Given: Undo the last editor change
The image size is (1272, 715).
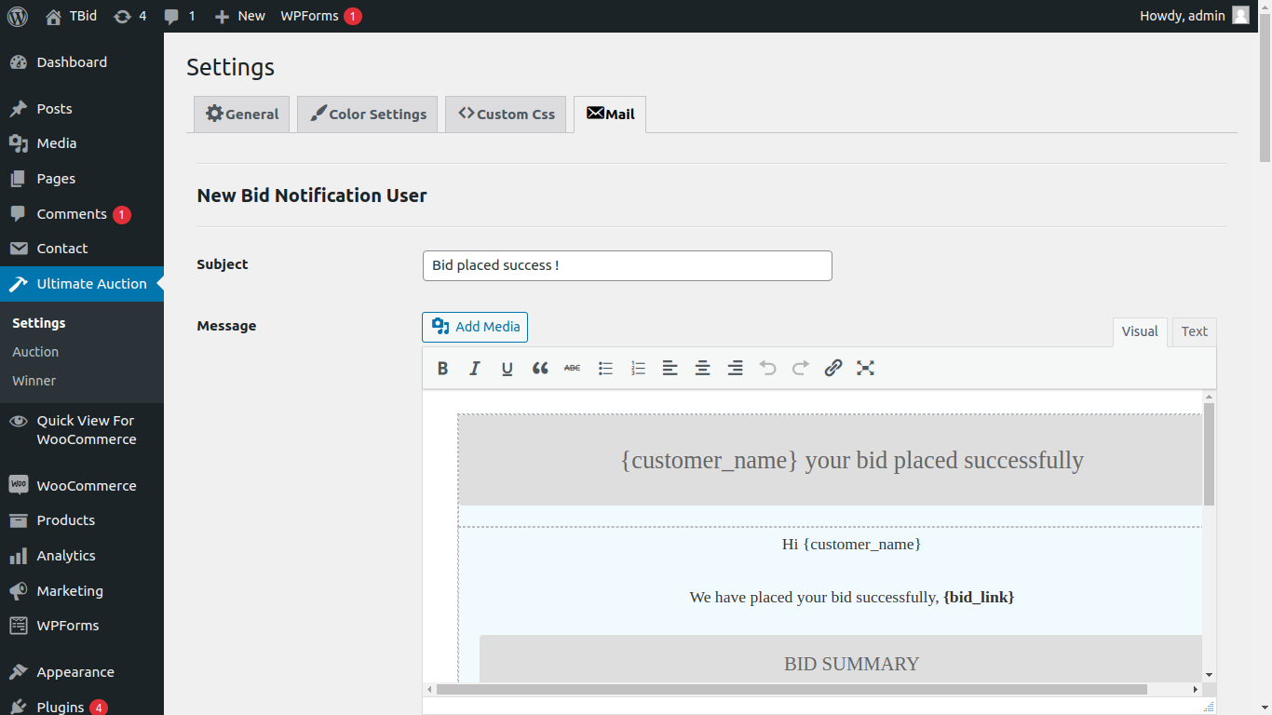Looking at the screenshot, I should (x=768, y=369).
